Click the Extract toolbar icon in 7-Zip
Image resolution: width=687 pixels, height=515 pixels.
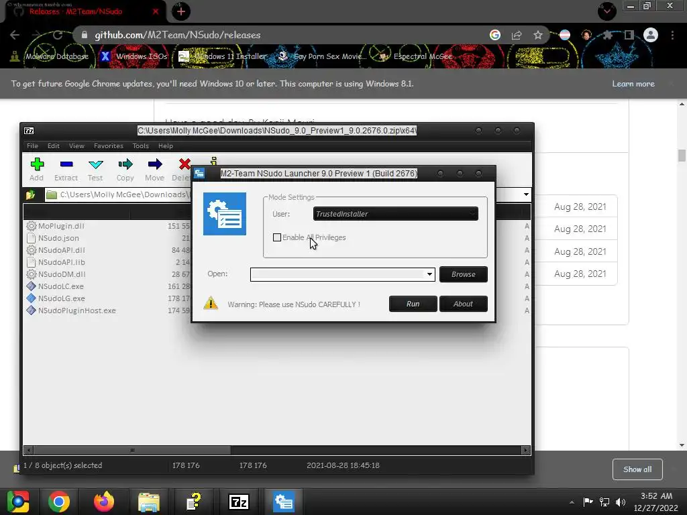coord(66,170)
